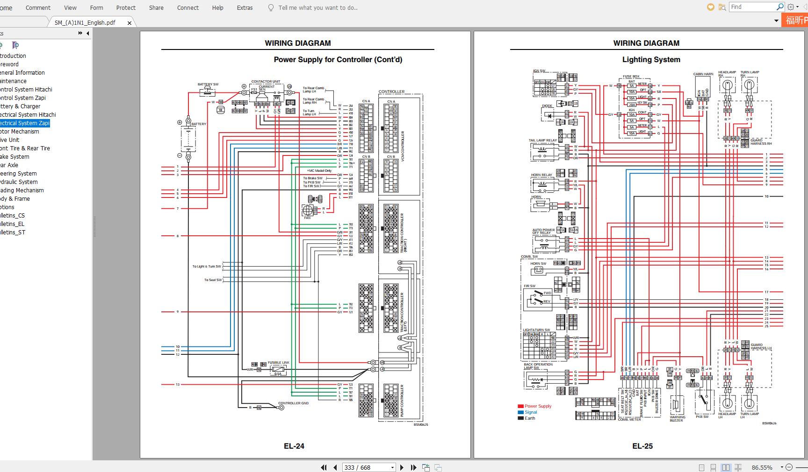Select the Electrical System Hitachi bookmark
The width and height of the screenshot is (808, 472).
coord(28,115)
